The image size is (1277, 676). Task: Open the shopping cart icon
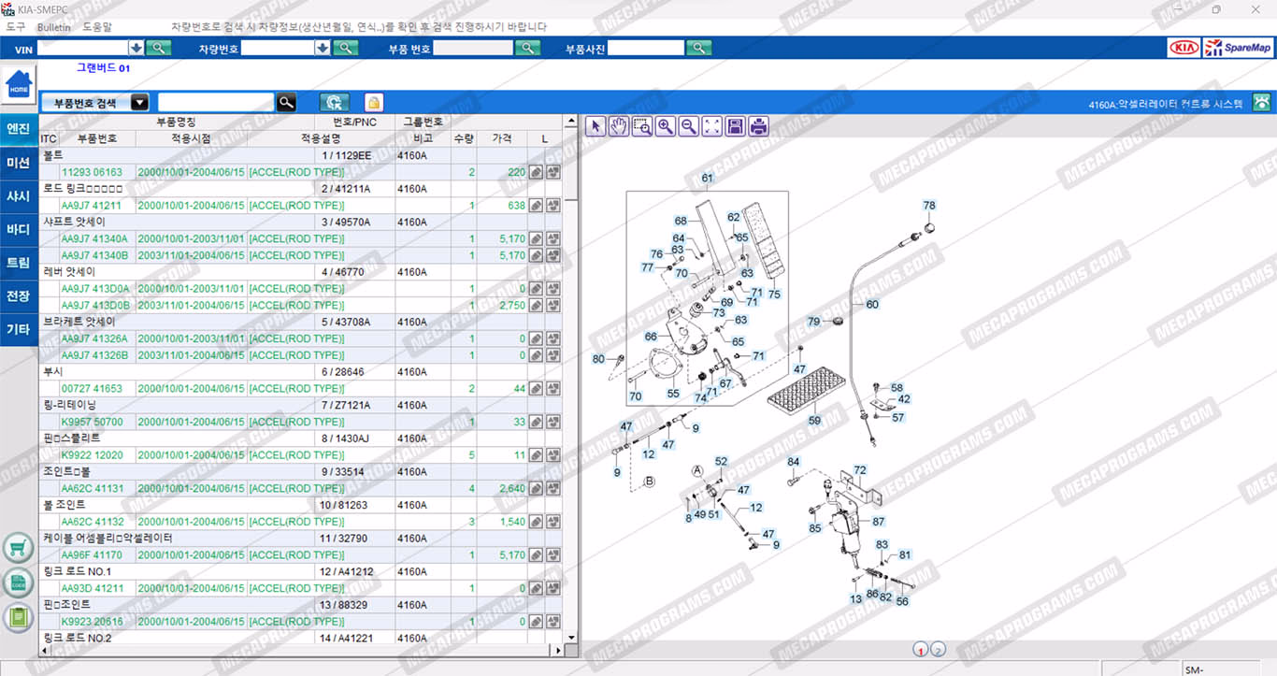point(18,548)
